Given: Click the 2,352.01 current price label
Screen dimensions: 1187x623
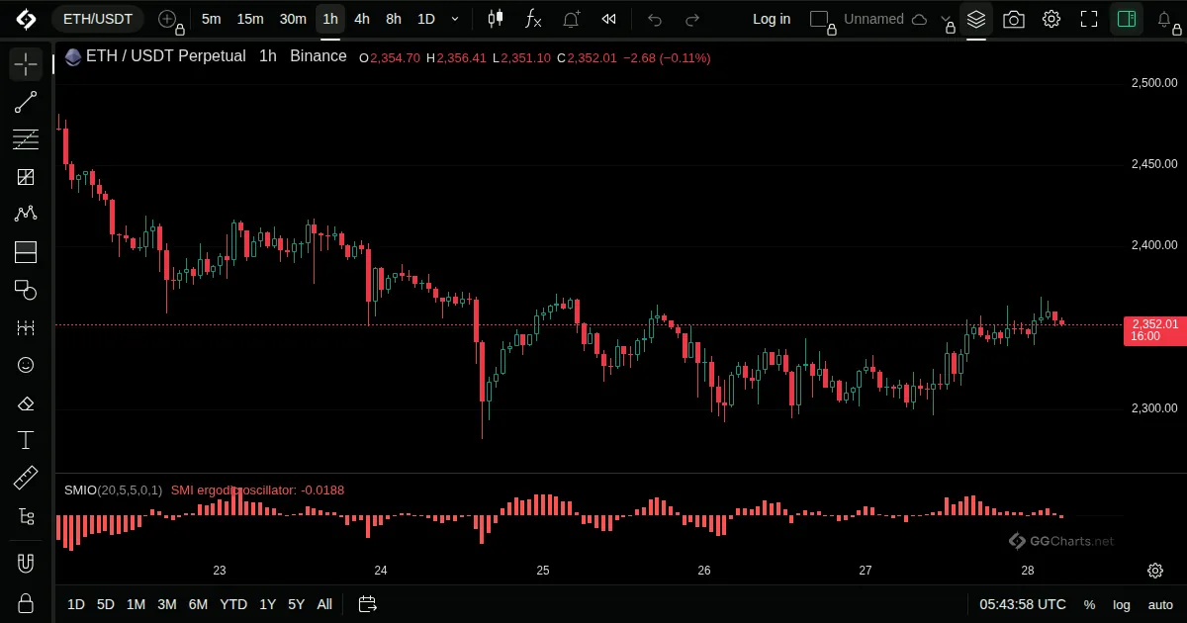Looking at the screenshot, I should (x=1154, y=330).
